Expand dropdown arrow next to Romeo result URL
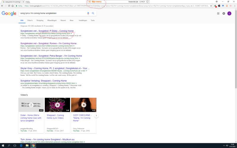 pos(74,46)
